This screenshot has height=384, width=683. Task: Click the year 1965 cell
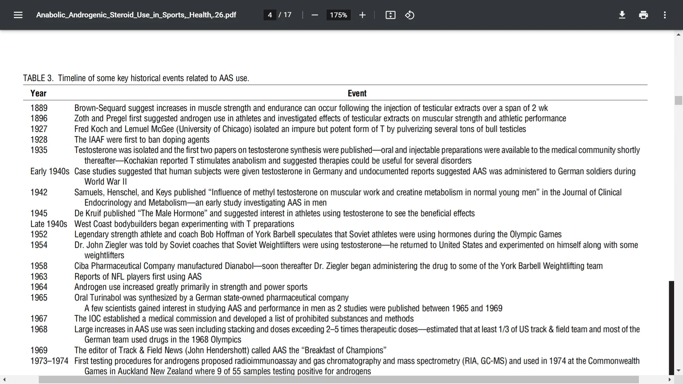click(39, 298)
